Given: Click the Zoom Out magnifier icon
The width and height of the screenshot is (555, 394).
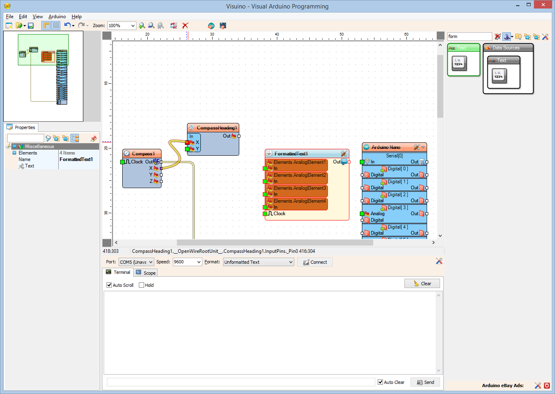Looking at the screenshot, I should pyautogui.click(x=151, y=25).
